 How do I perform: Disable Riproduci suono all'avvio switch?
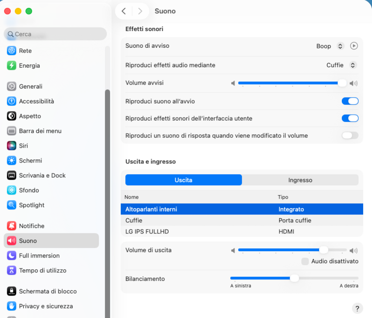click(x=350, y=101)
